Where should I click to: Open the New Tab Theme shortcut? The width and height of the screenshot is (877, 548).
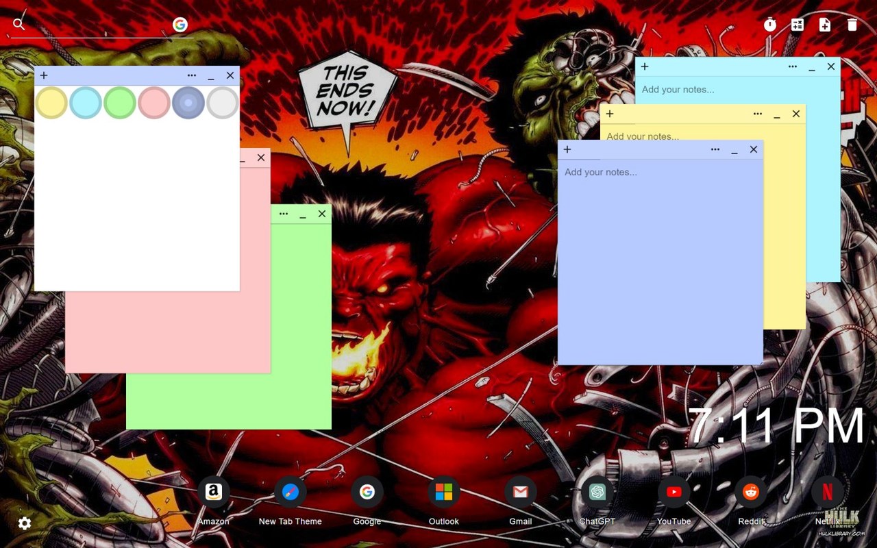coord(291,501)
